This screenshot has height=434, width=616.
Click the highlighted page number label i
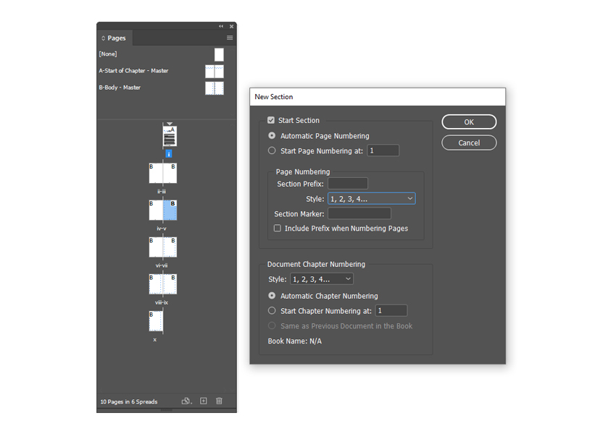(x=169, y=153)
